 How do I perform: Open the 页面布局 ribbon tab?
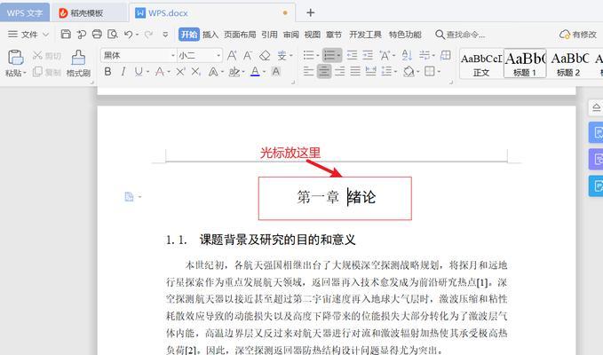pos(240,35)
